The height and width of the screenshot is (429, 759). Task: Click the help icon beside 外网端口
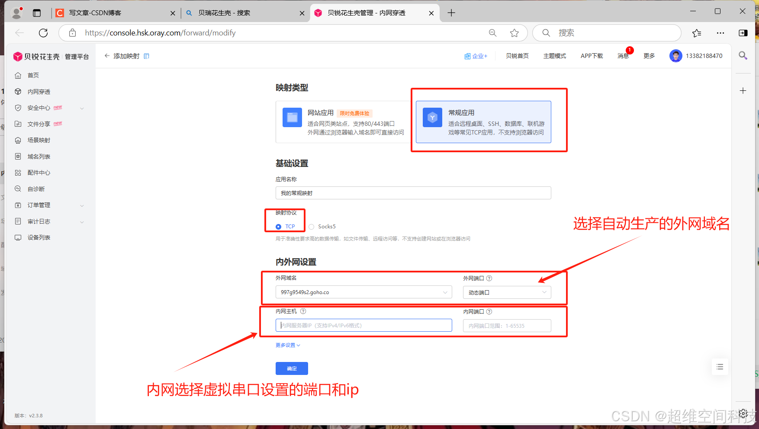tap(489, 279)
